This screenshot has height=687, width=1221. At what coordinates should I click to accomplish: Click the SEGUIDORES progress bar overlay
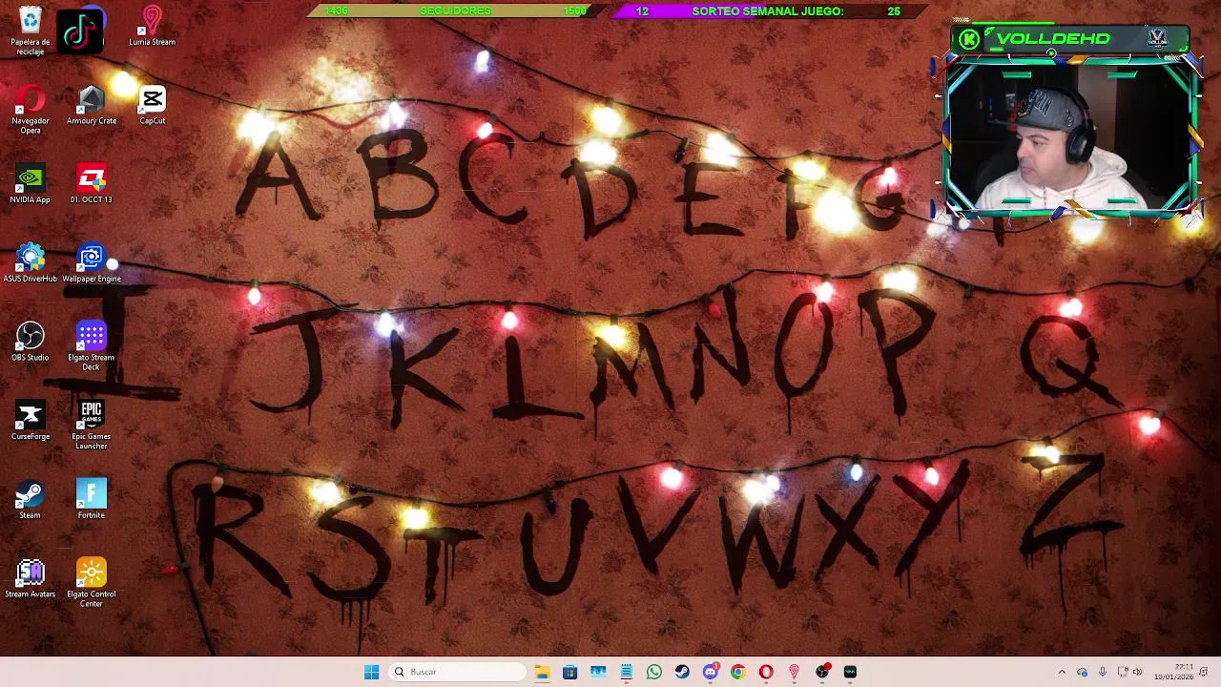(456, 10)
